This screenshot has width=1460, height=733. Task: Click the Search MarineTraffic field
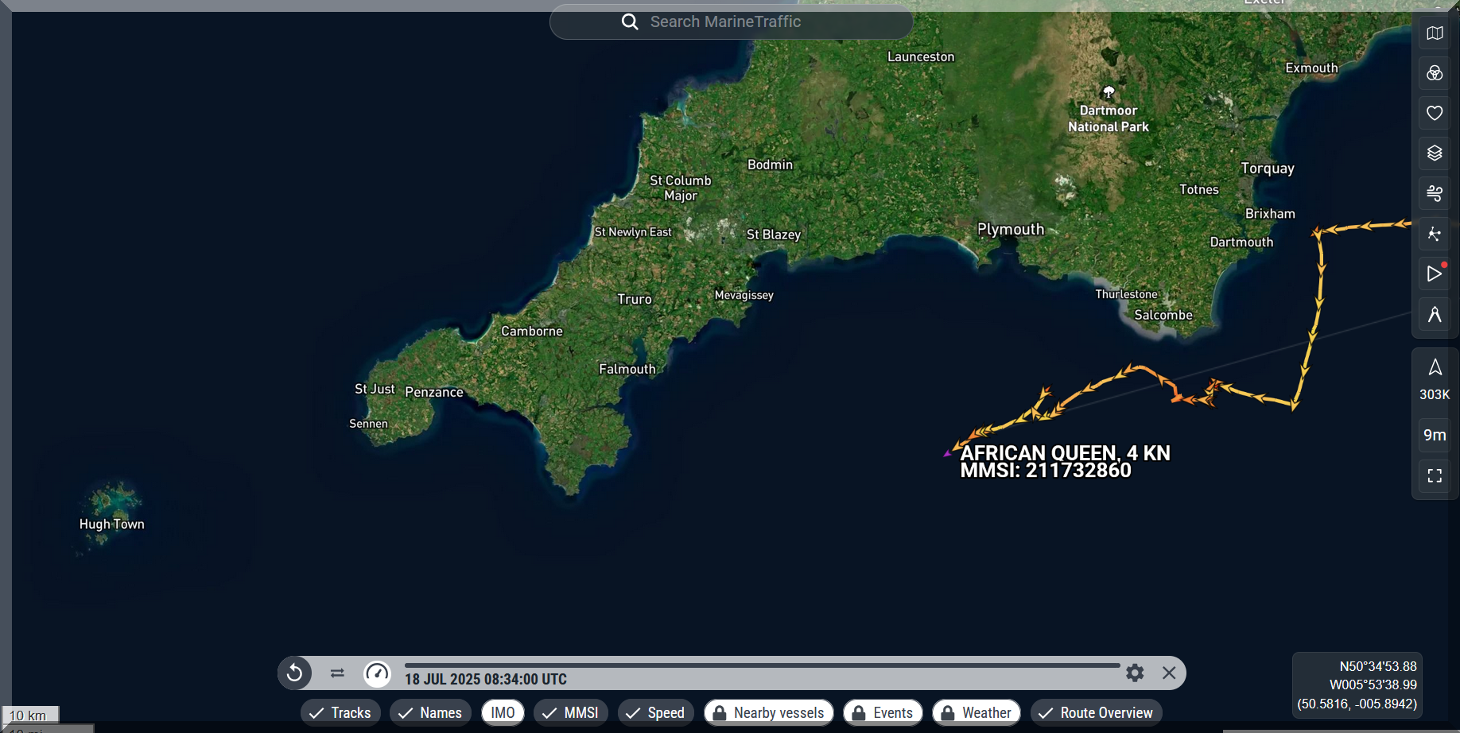tap(731, 22)
